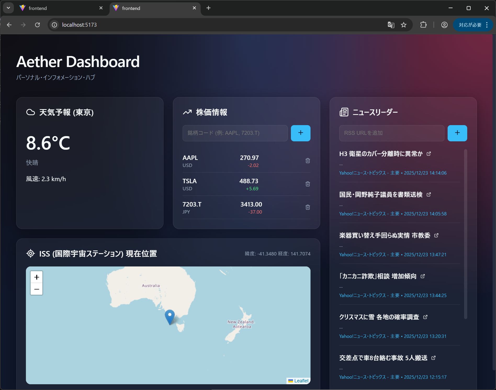Viewport: 496px width, 390px height.
Task: Go forward in browser history
Action: pyautogui.click(x=23, y=25)
